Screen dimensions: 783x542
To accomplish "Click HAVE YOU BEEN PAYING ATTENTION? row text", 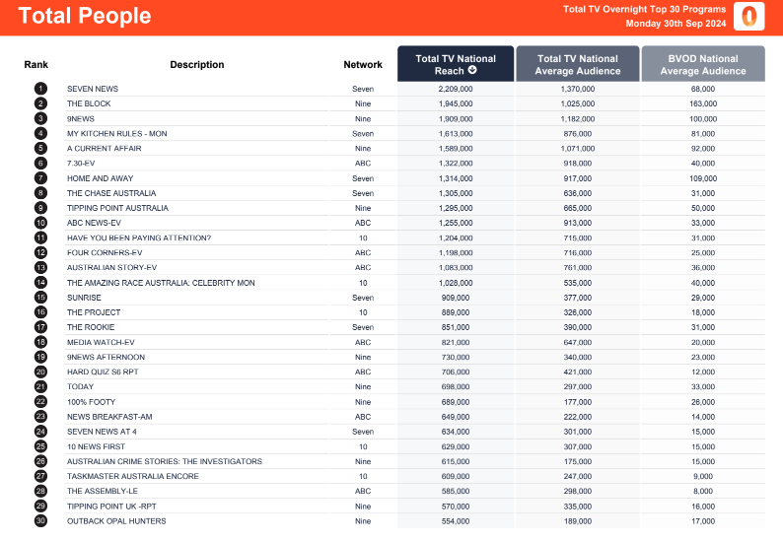I will (x=139, y=238).
